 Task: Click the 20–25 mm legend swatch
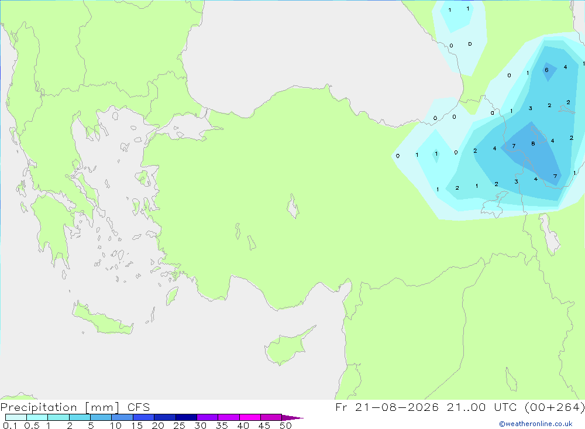coord(164,417)
